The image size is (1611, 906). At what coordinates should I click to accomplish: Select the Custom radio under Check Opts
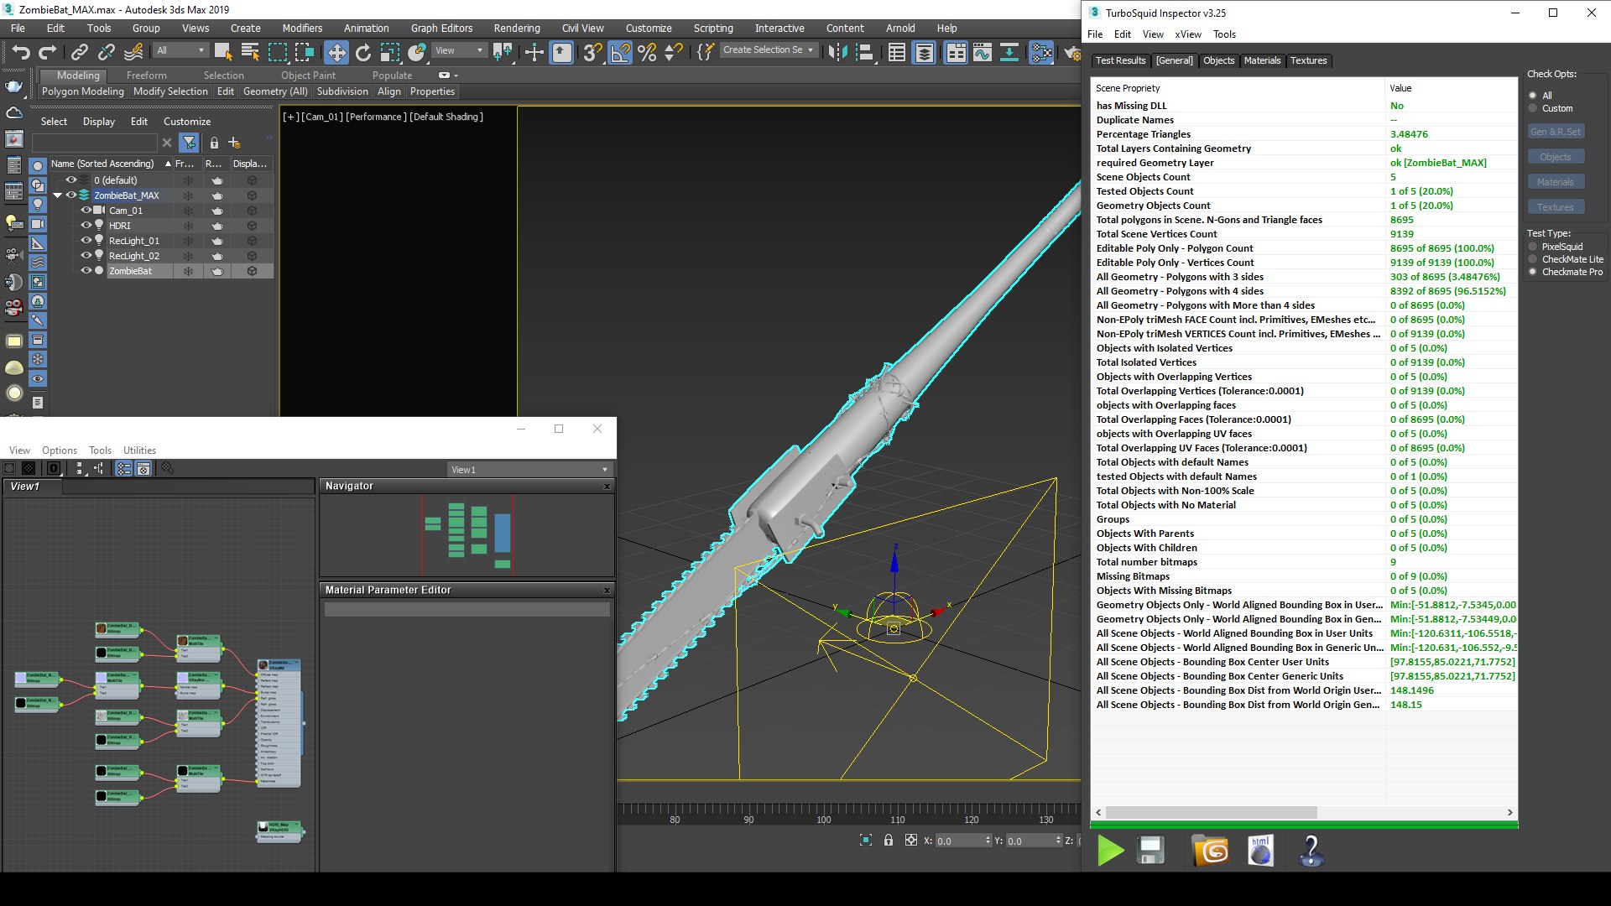1533,108
